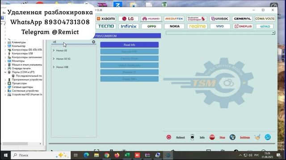Click the fifth operation button below Unlock Bootloader
The width and height of the screenshot is (286, 160).
pos(129,72)
